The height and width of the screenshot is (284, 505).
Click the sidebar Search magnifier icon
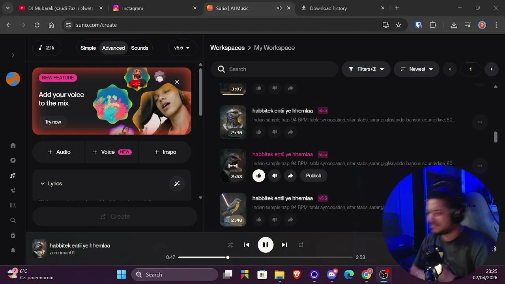pos(13,220)
